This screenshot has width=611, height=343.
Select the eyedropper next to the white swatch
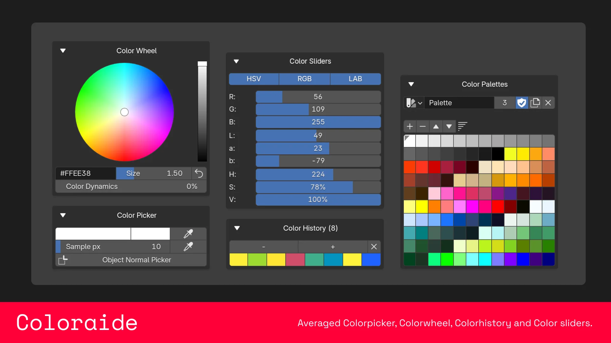188,233
